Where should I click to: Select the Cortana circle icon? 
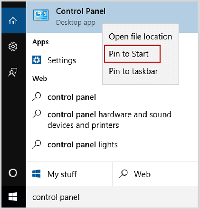click(x=13, y=173)
